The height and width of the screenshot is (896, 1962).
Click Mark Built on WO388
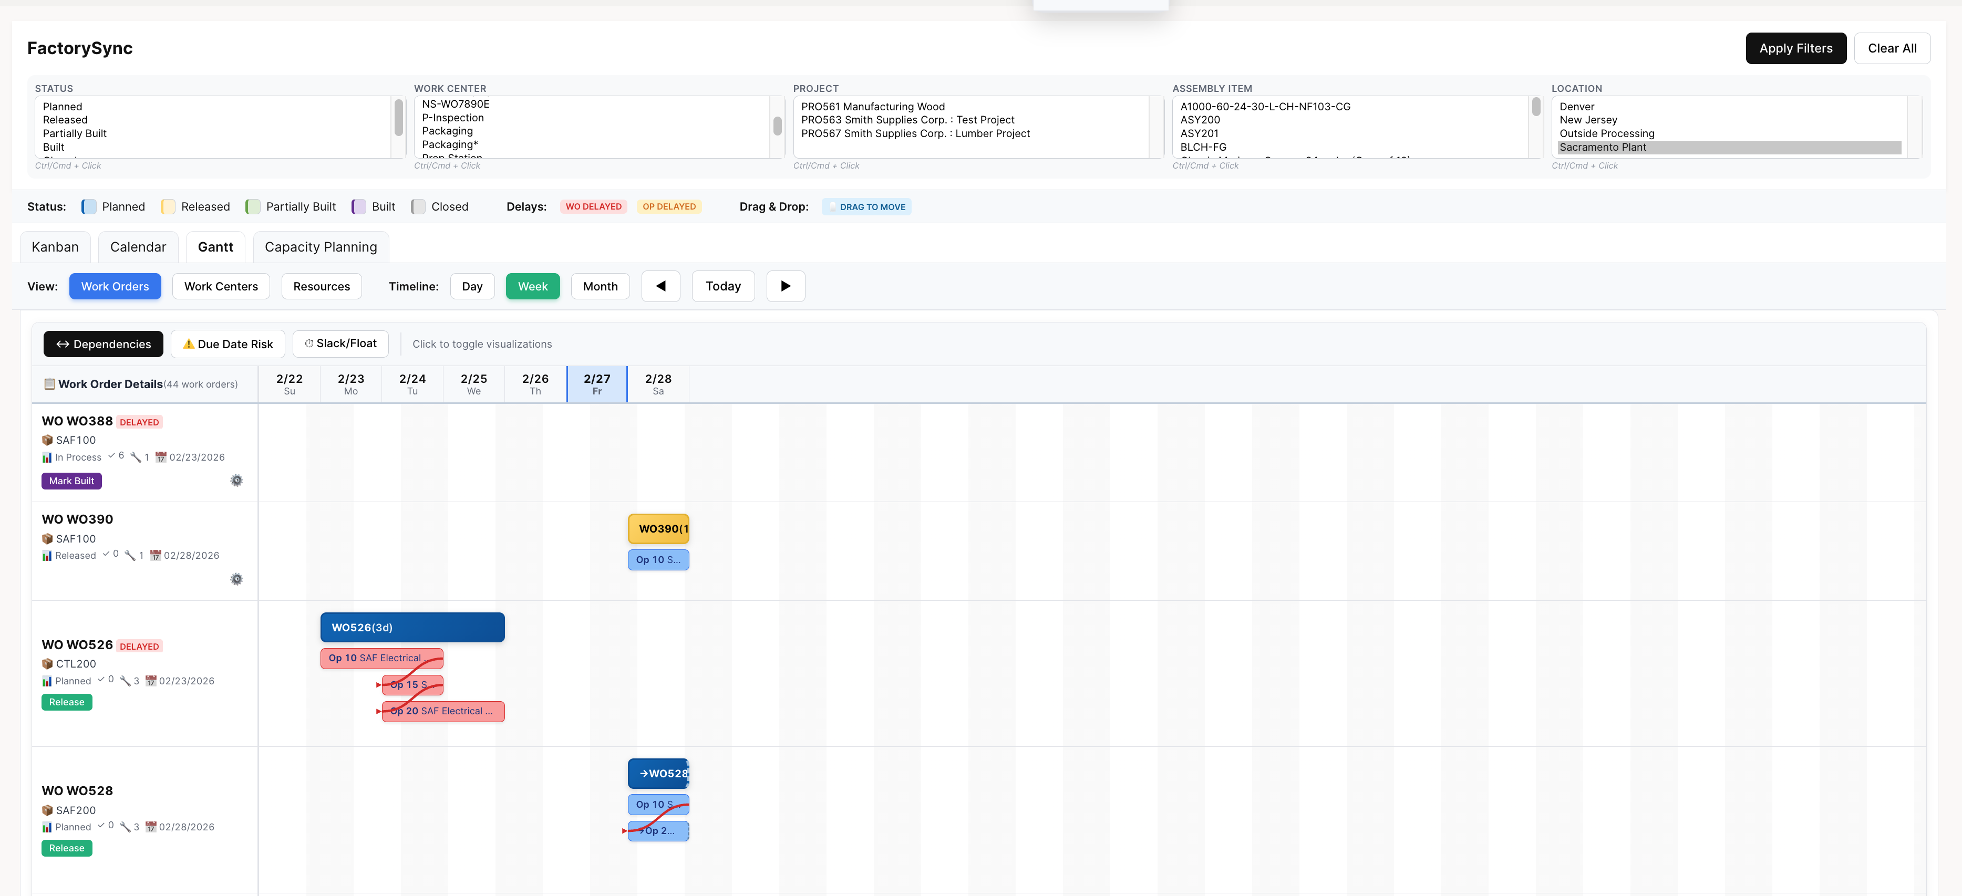[71, 481]
